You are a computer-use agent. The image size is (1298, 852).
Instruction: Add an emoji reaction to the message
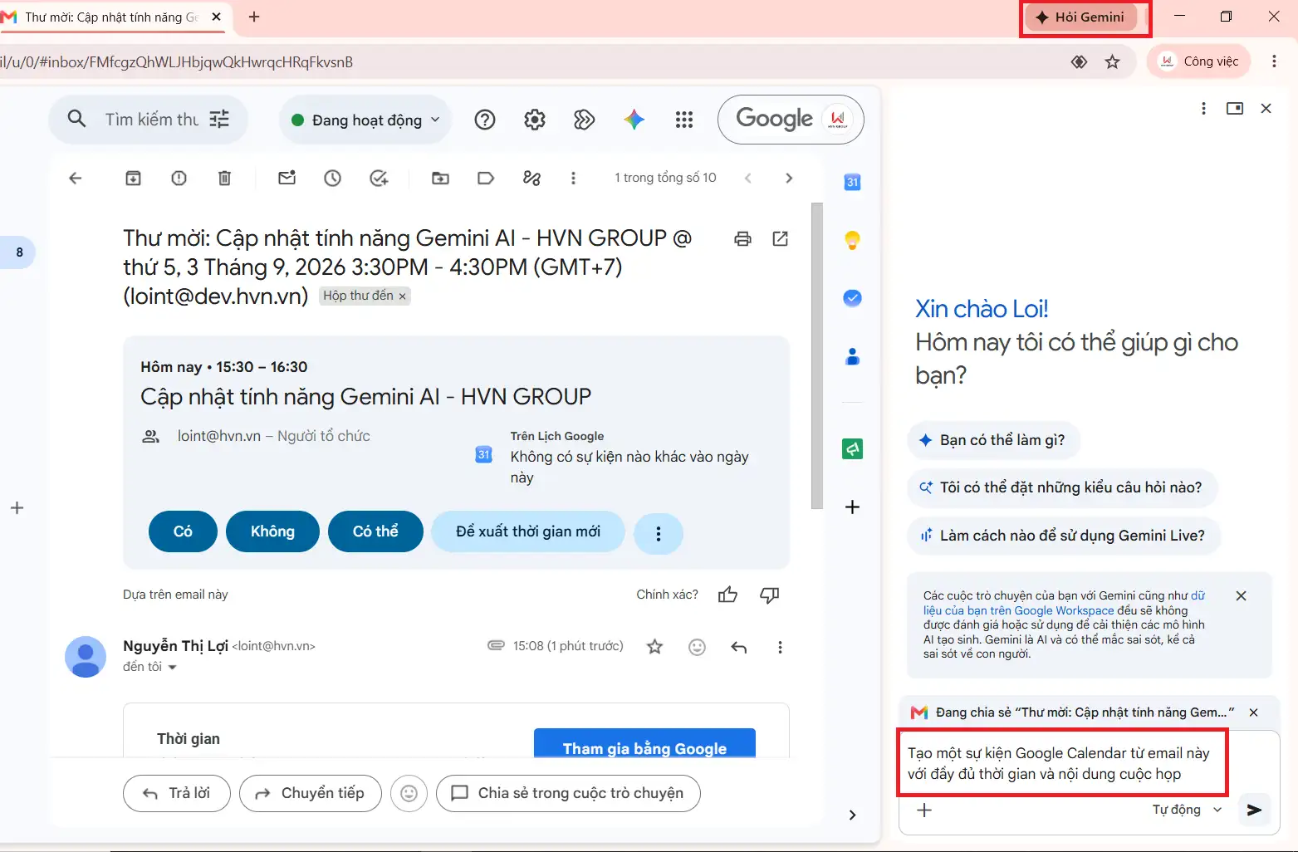click(x=698, y=647)
